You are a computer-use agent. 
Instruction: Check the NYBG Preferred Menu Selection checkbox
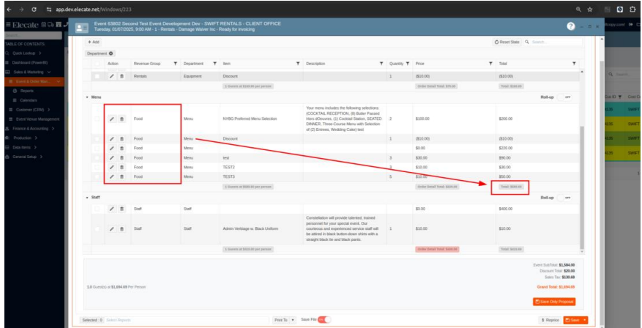pos(97,119)
